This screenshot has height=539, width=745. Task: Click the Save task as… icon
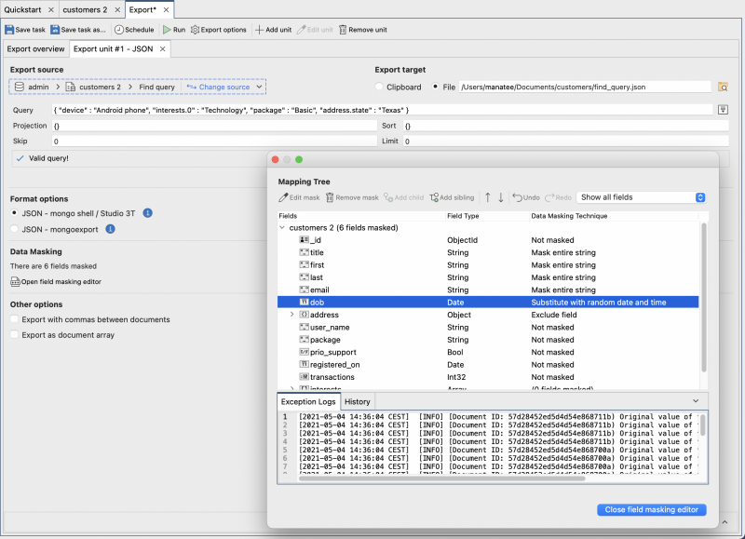[55, 30]
